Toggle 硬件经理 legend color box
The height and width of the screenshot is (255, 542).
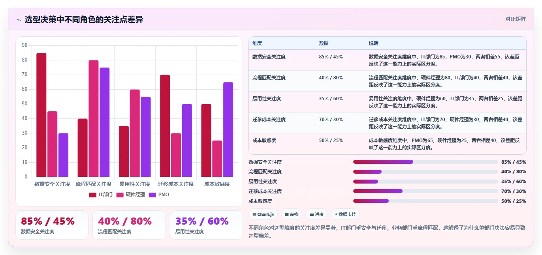(x=120, y=195)
